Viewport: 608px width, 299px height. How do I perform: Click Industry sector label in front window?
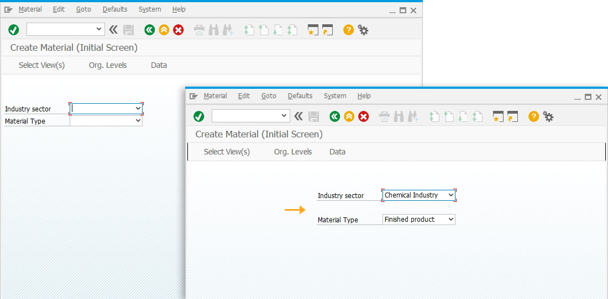(x=341, y=196)
